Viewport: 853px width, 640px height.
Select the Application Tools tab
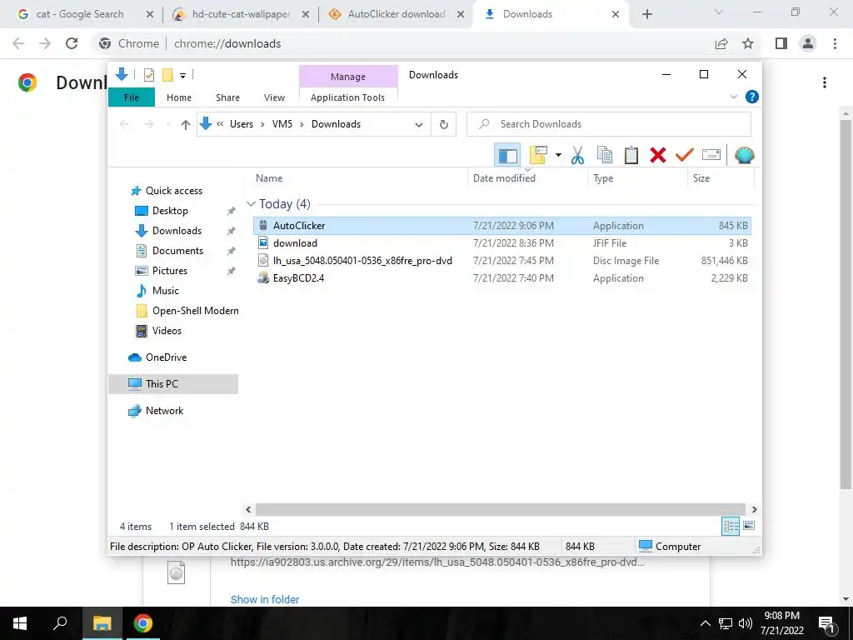[347, 97]
